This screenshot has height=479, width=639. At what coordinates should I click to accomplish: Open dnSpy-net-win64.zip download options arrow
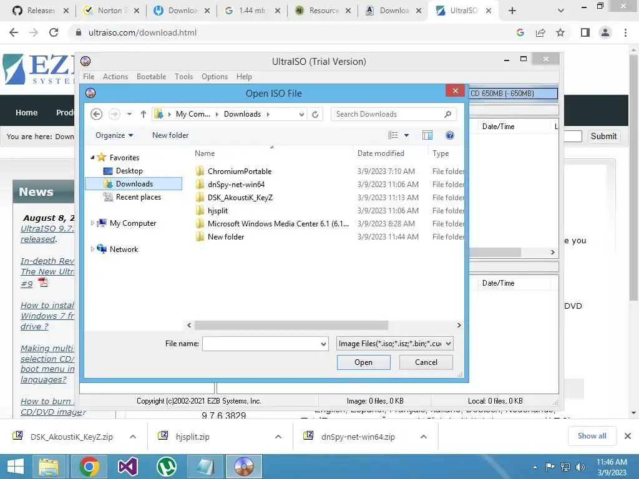tap(424, 437)
